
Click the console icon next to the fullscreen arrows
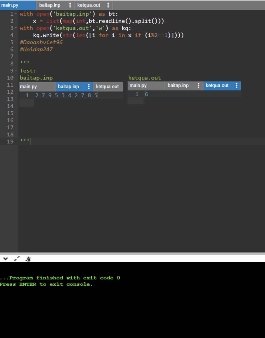coord(28,259)
